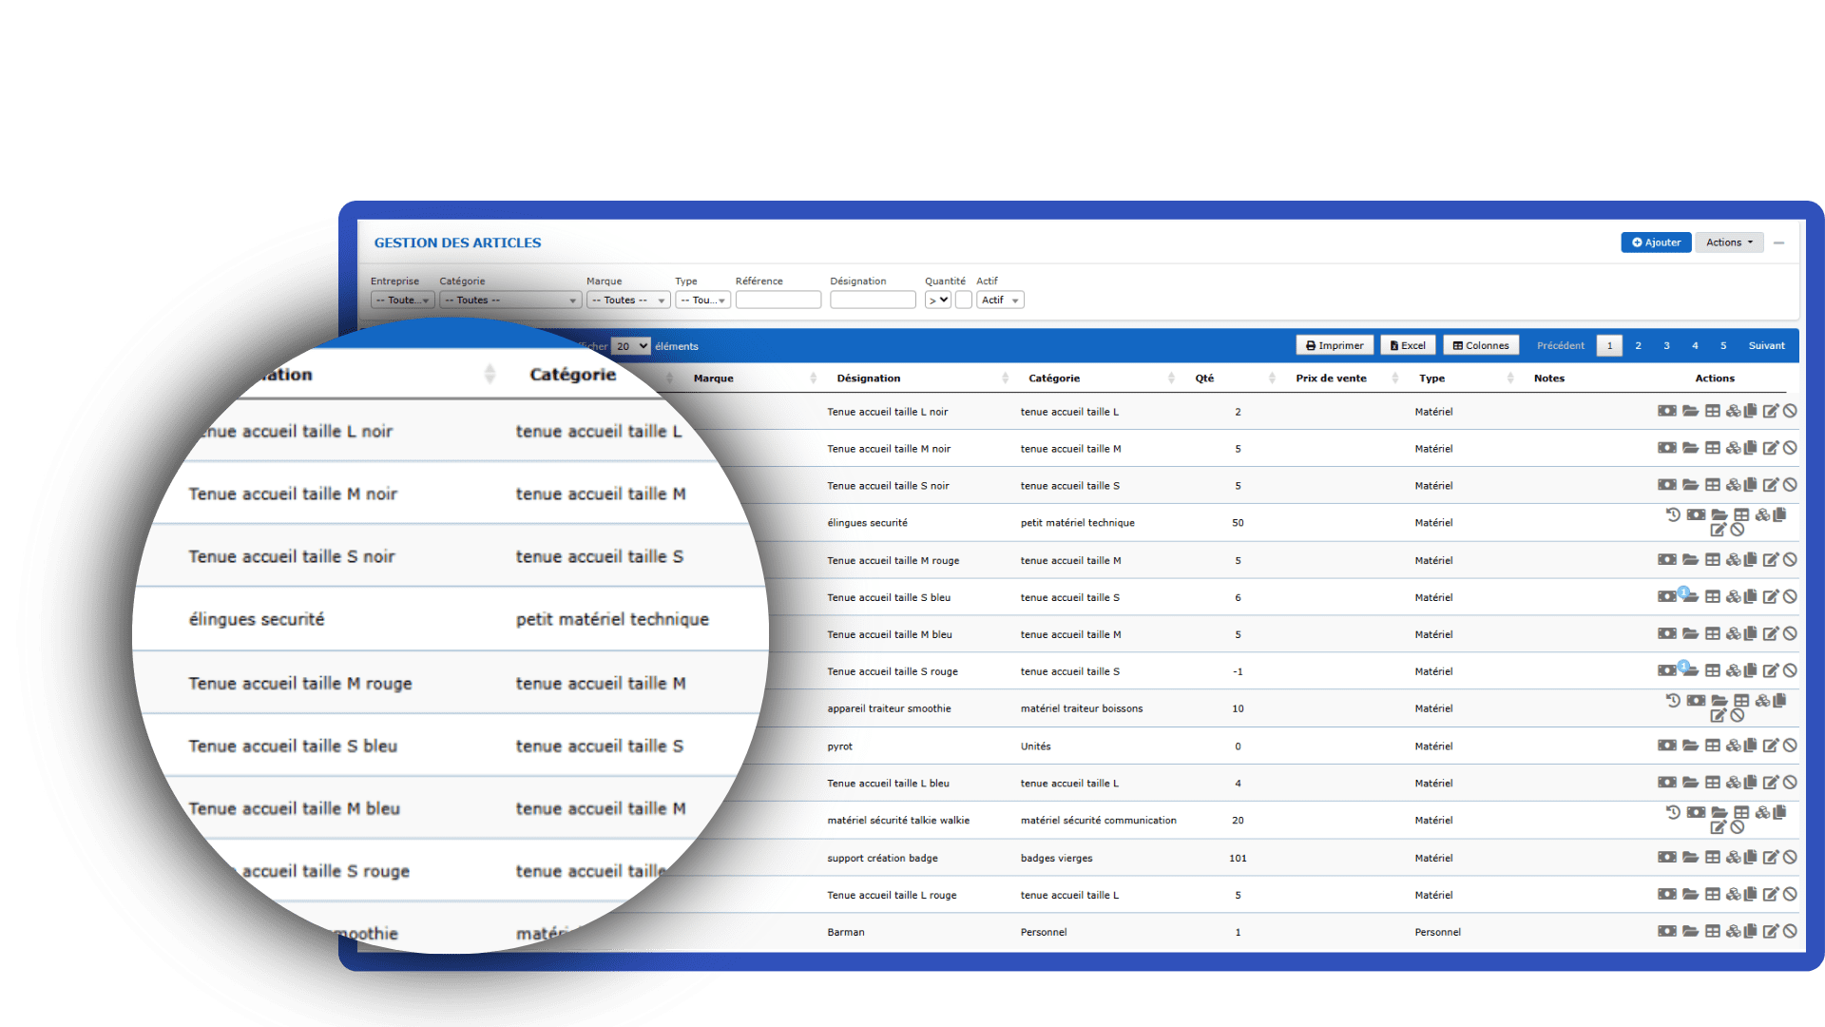Open the Colonnes selector

(x=1480, y=344)
